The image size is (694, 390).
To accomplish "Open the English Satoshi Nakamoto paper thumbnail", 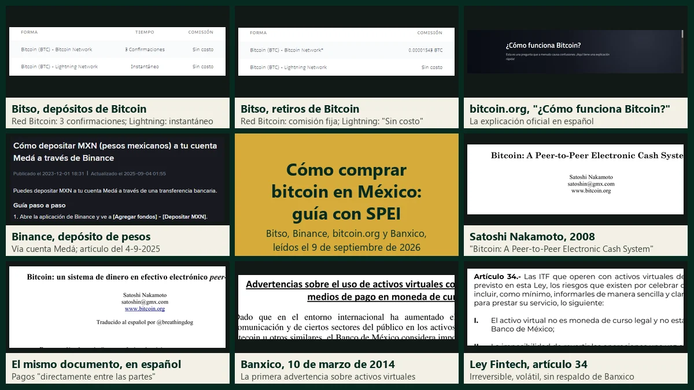I will tap(575, 179).
